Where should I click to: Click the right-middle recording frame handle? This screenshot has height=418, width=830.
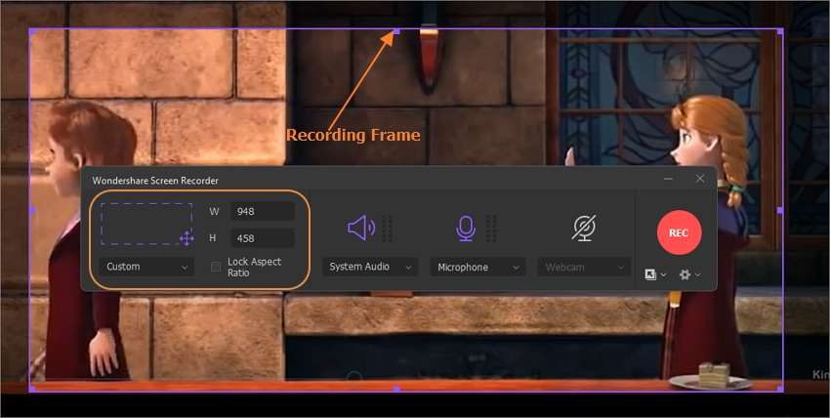780,211
